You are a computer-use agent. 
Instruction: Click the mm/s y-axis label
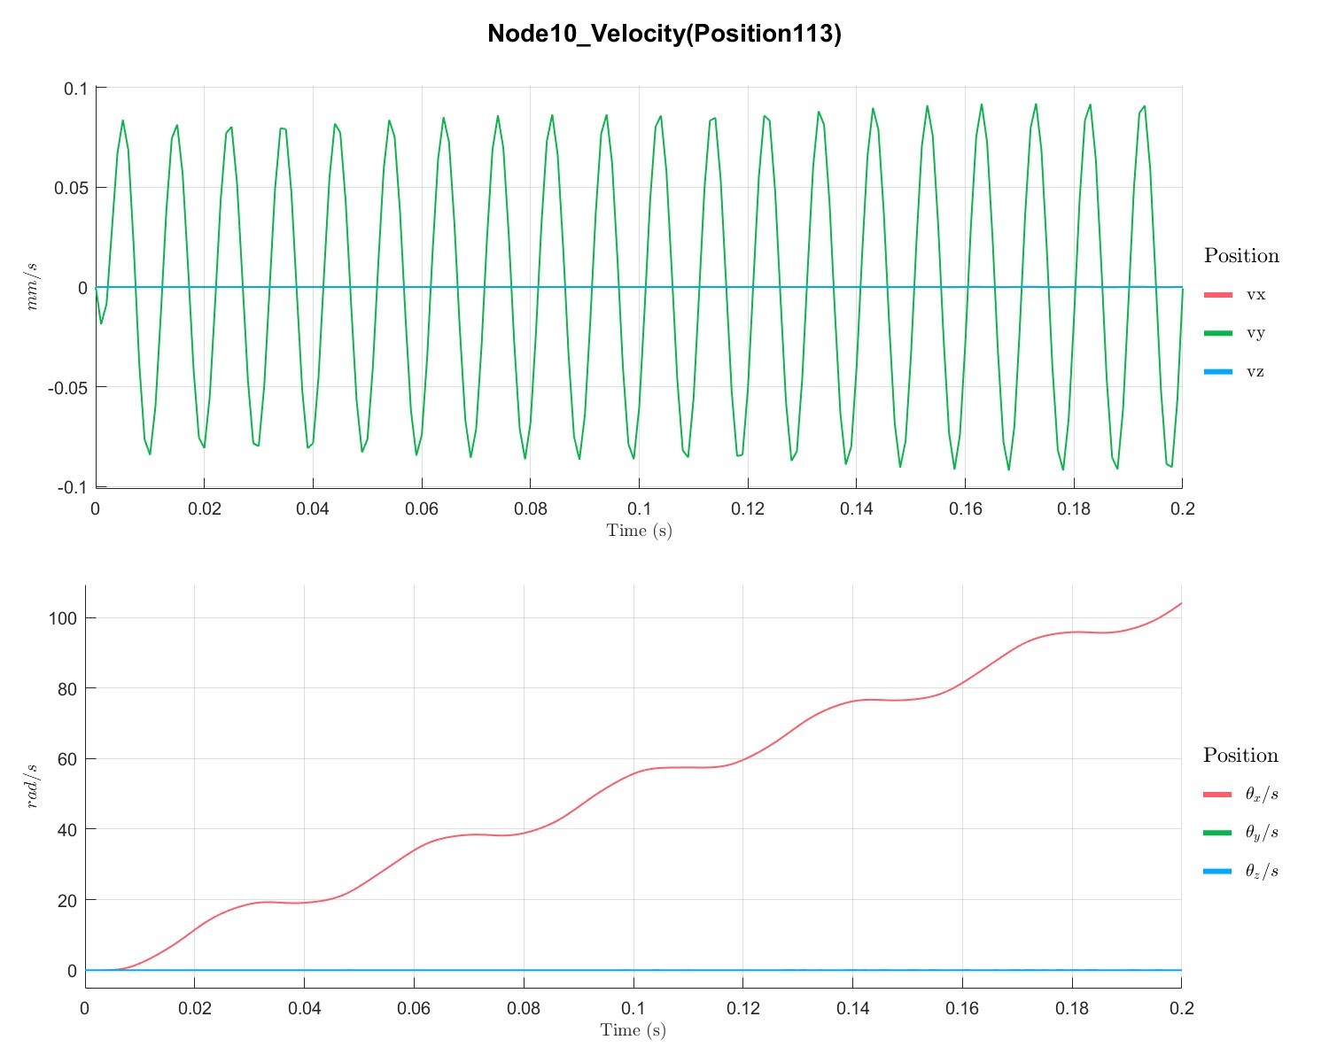(x=33, y=286)
